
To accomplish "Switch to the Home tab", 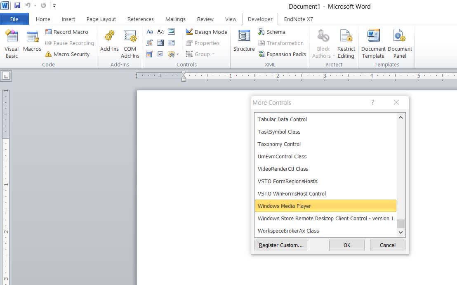I will 43,19.
